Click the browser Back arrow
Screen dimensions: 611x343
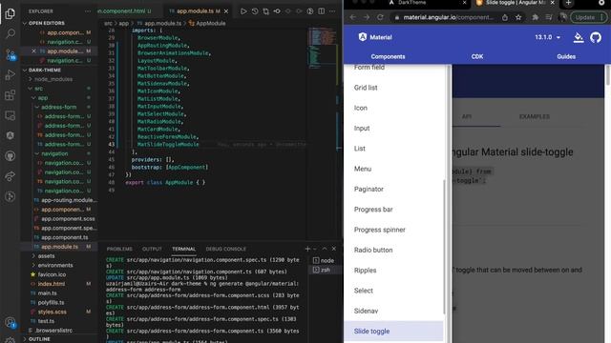[352, 17]
